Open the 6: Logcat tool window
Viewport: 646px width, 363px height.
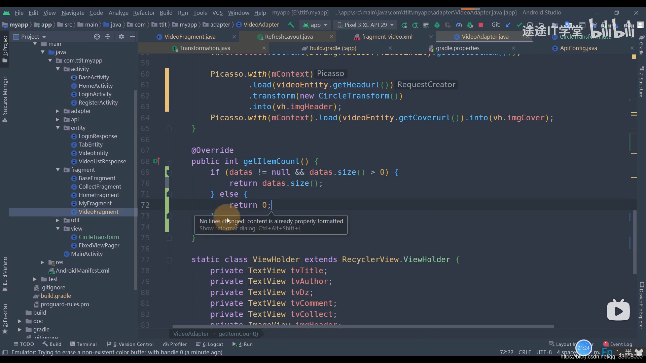(210, 344)
